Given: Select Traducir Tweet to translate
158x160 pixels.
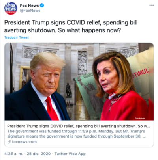Looking at the screenshot, I should 17,37.
